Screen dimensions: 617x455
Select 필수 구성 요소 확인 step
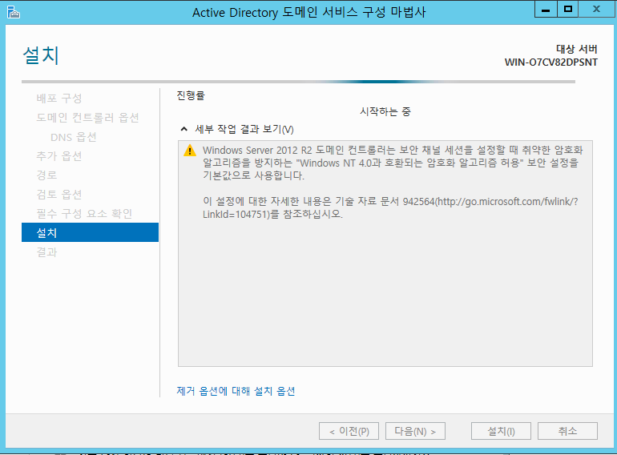click(84, 214)
